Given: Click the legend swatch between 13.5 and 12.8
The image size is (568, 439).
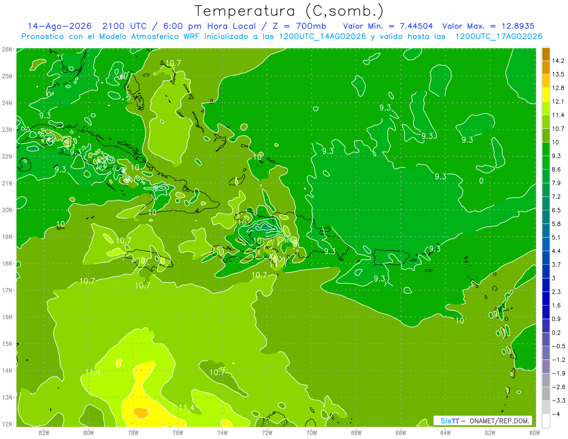Looking at the screenshot, I should (545, 81).
